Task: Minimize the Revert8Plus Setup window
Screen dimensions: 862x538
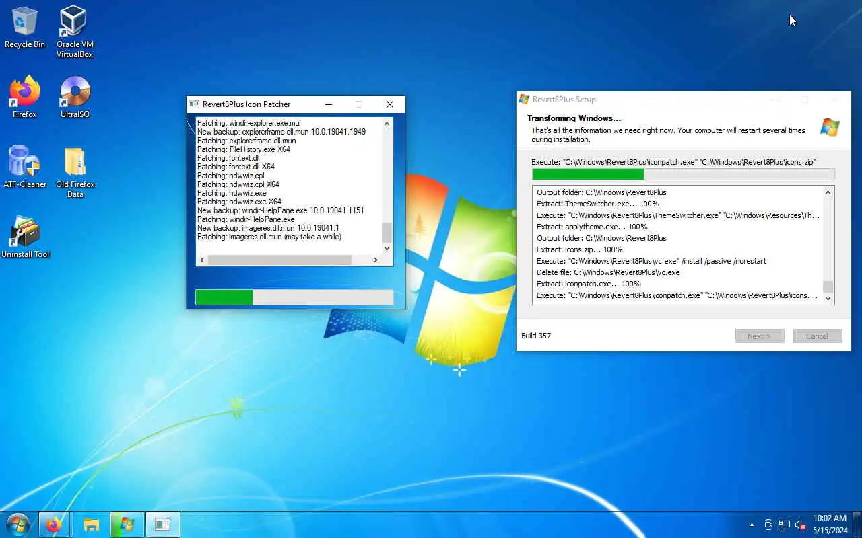Action: pyautogui.click(x=774, y=100)
